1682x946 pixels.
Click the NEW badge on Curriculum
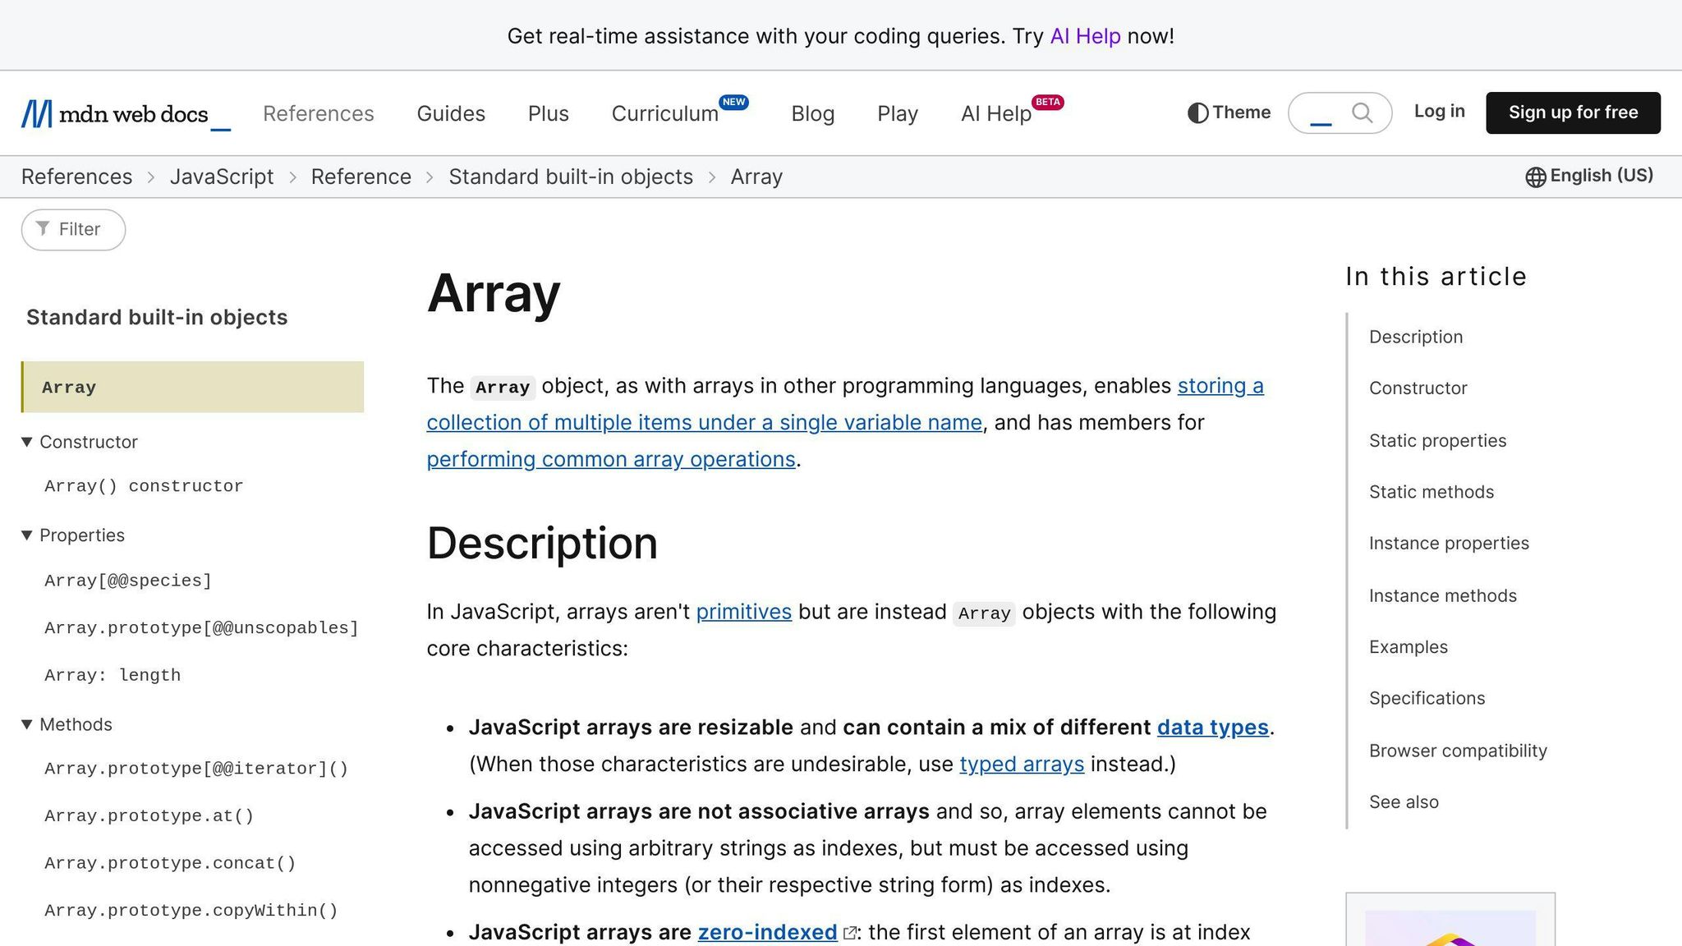point(734,102)
